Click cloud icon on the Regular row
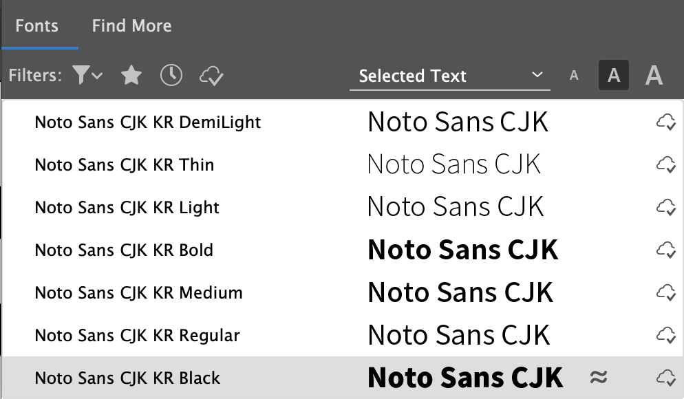Image resolution: width=684 pixels, height=399 pixels. pos(666,335)
